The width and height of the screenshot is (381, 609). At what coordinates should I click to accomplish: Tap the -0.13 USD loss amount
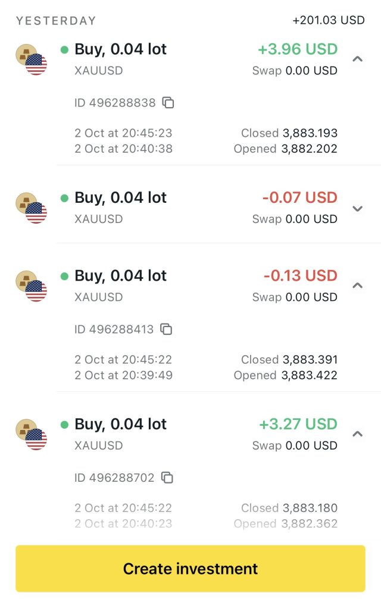point(300,276)
